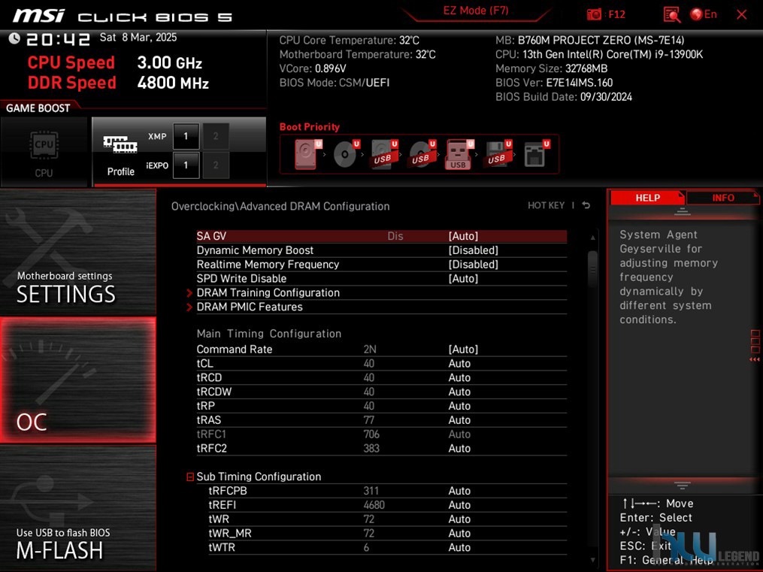Click the settings list scrollbar thumb

pyautogui.click(x=592, y=268)
